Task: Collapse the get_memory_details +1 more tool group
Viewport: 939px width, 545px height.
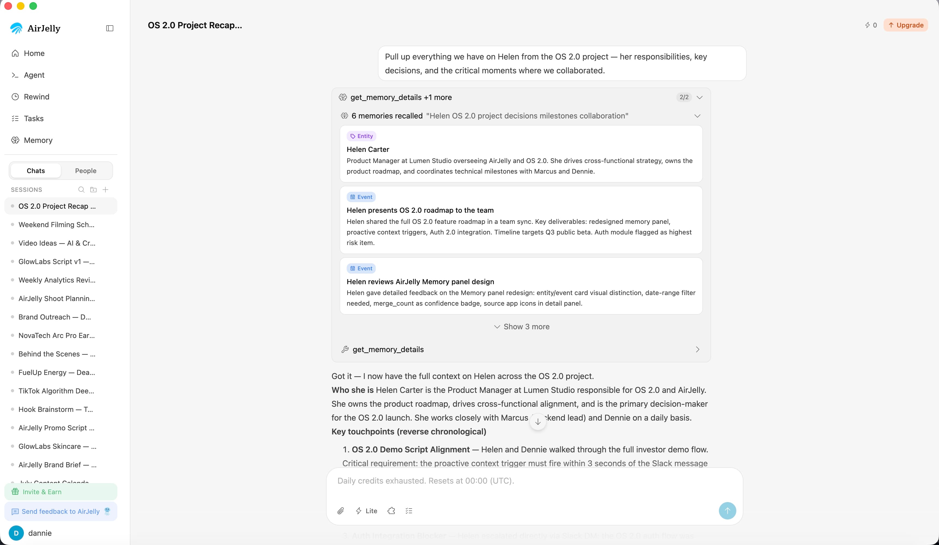Action: click(x=699, y=97)
